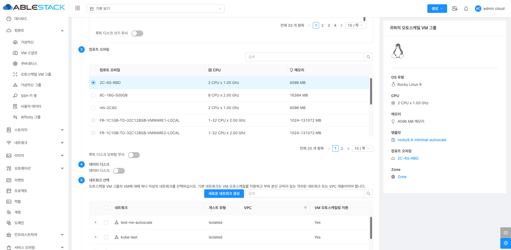Click the VPC column filter icon
Viewport: 511px width, 250px height.
(x=305, y=208)
